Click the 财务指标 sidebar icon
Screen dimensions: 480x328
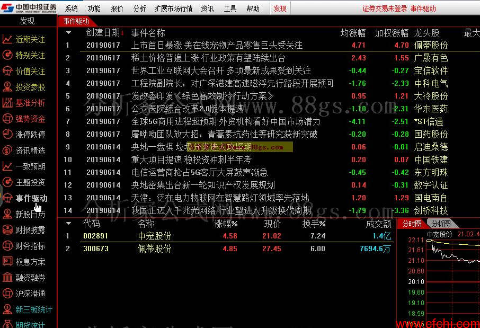(7, 246)
